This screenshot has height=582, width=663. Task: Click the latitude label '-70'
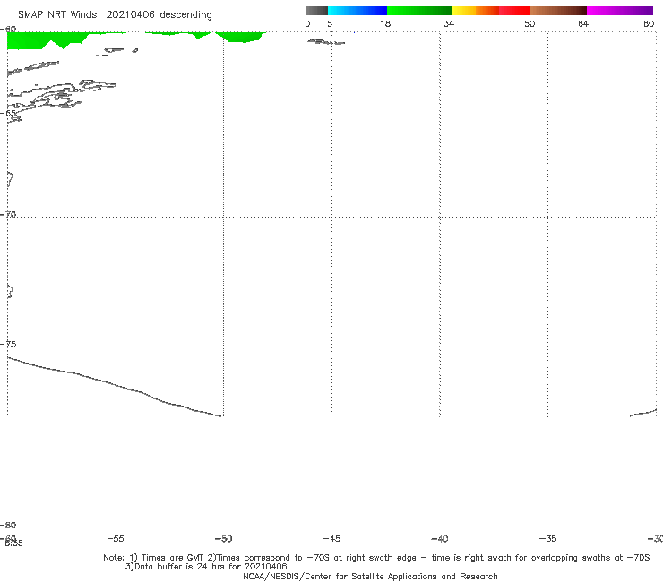tap(8, 215)
